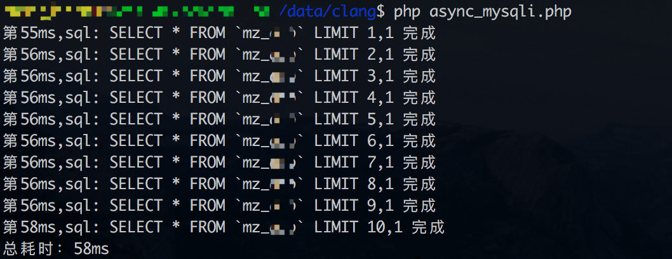Select the output line ending LIMIT 1,1 完成
672x259 pixels.
219,34
